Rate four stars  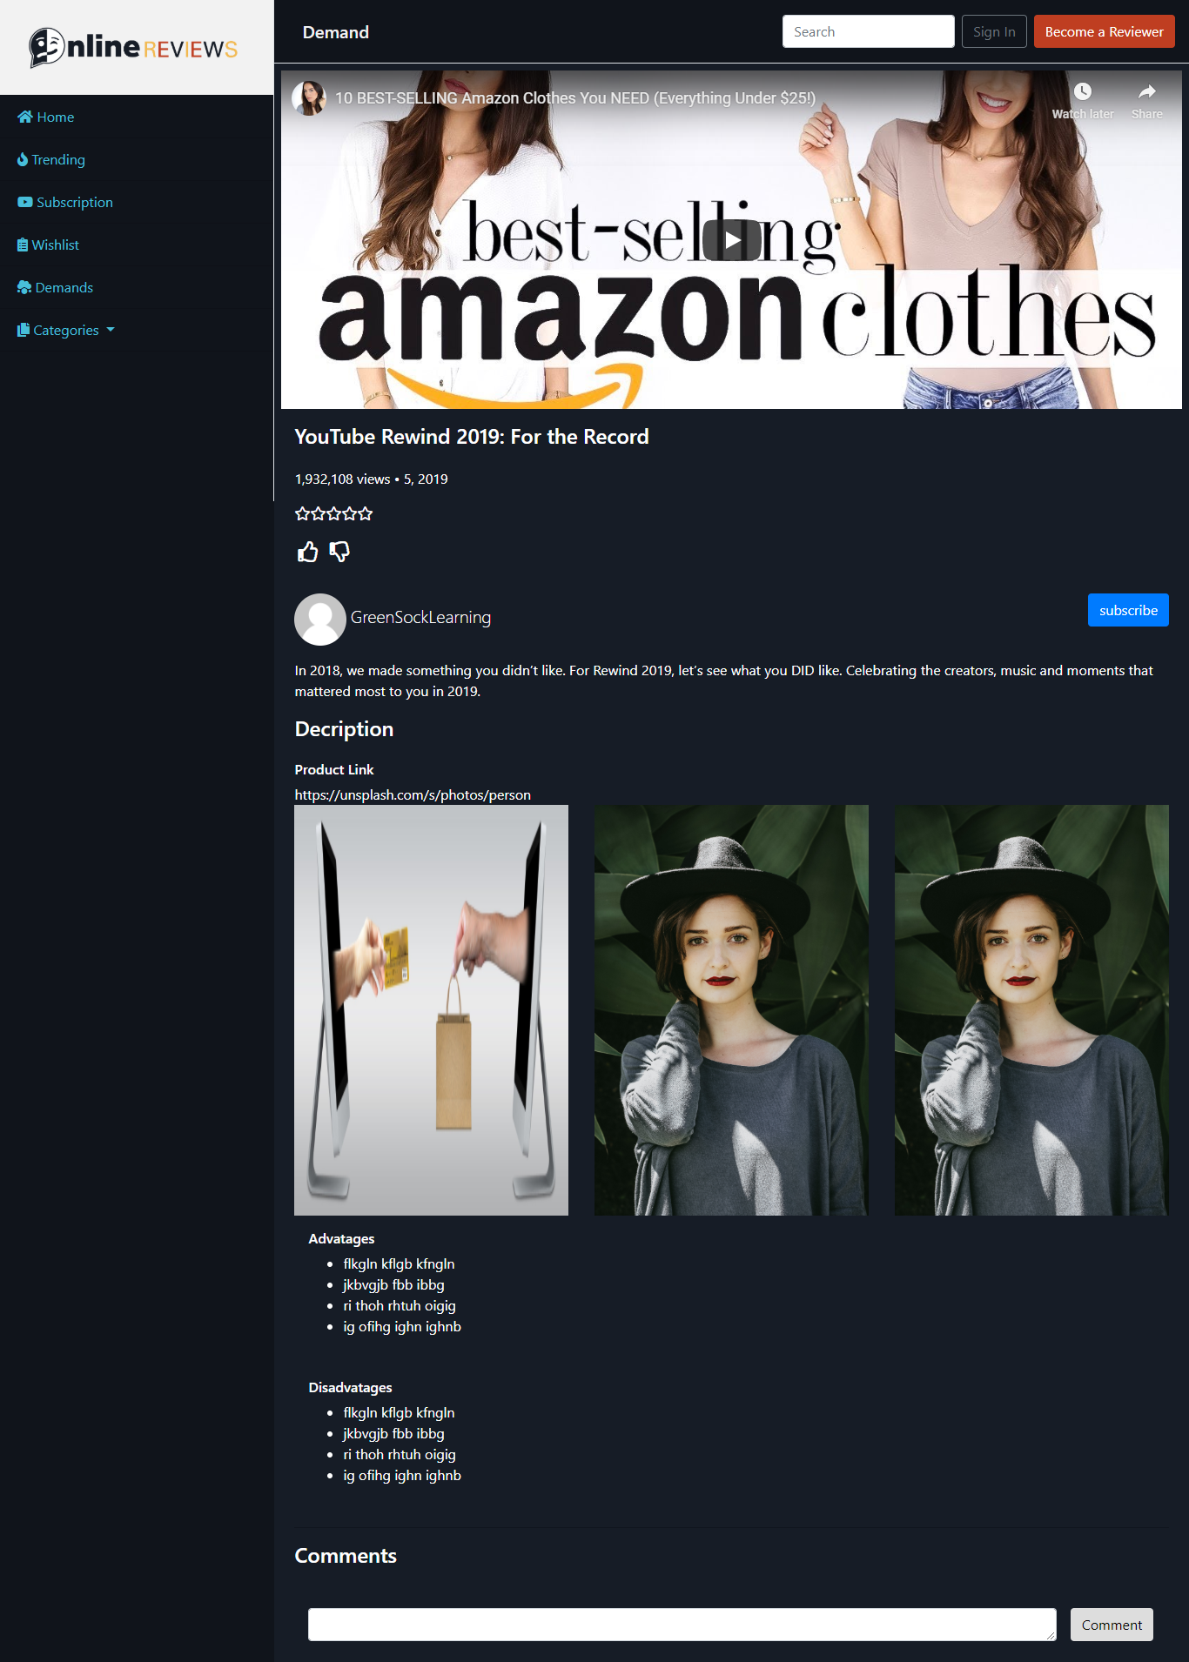(349, 513)
